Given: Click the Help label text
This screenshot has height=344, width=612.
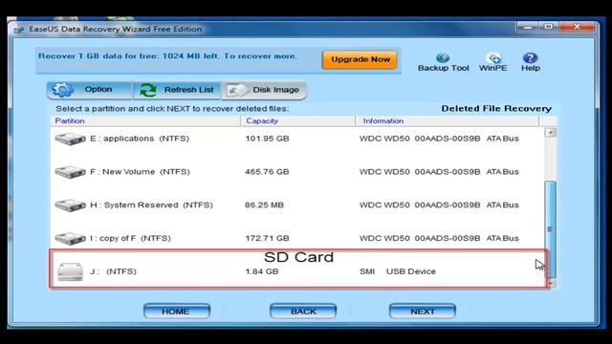Looking at the screenshot, I should pyautogui.click(x=531, y=68).
